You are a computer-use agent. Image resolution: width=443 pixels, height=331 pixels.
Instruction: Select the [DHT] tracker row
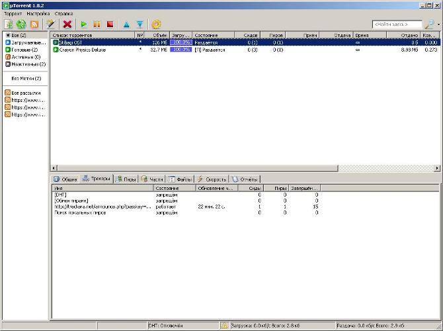[186, 195]
